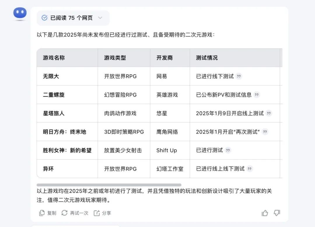The height and width of the screenshot is (227, 315).
Task: Click the 测试情况 column header
Action: [207, 58]
